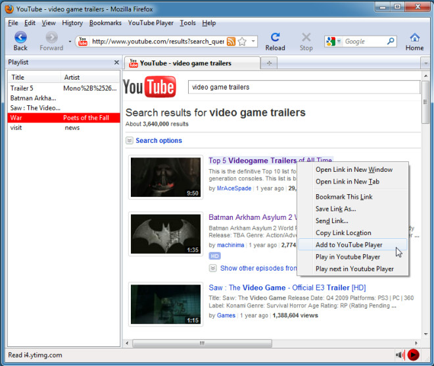Click the greyed Forward arrow button
434x366 pixels.
(x=51, y=41)
